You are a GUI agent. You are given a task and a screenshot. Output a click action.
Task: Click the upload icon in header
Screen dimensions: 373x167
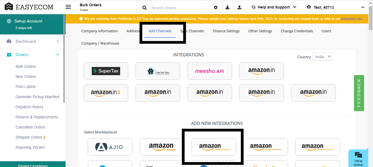click(x=239, y=7)
